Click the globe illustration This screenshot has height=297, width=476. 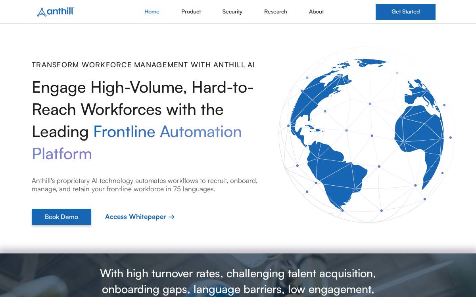click(x=366, y=135)
